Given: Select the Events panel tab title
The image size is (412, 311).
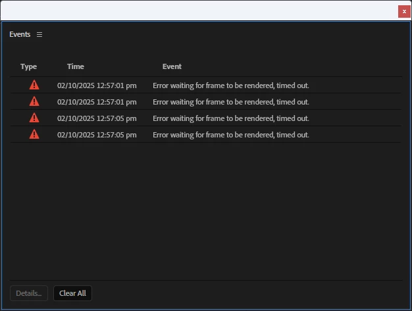Looking at the screenshot, I should coord(20,34).
